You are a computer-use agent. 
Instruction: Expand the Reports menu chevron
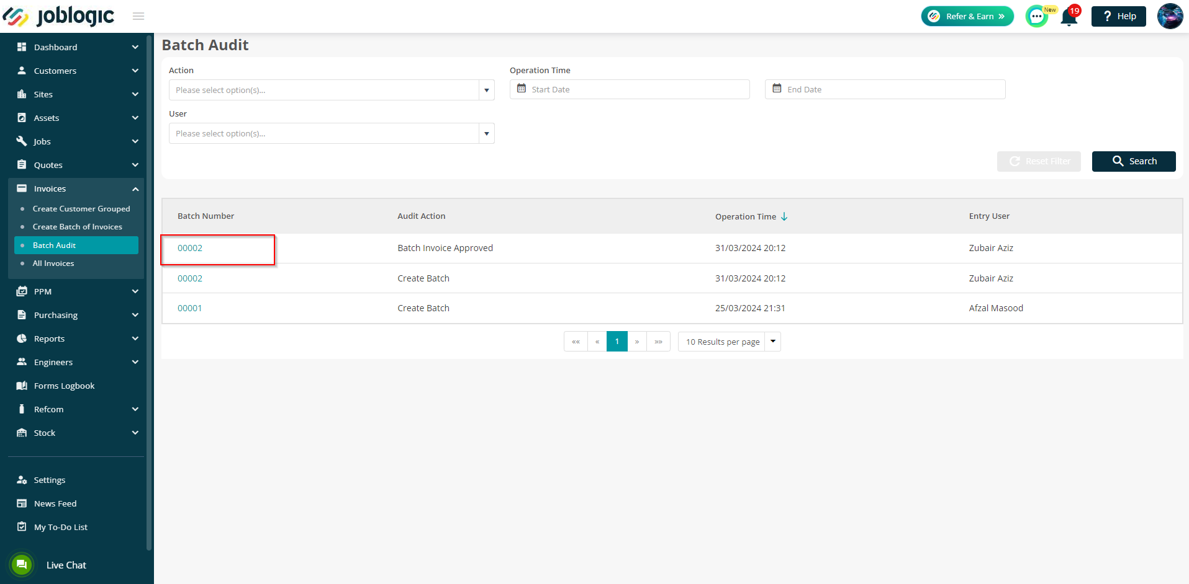click(135, 338)
